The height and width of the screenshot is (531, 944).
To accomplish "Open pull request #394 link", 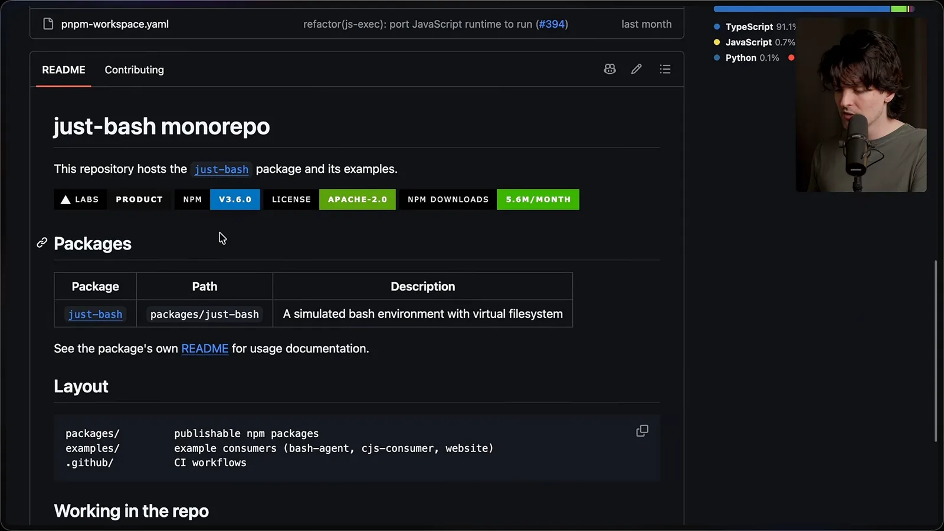I will (x=552, y=24).
